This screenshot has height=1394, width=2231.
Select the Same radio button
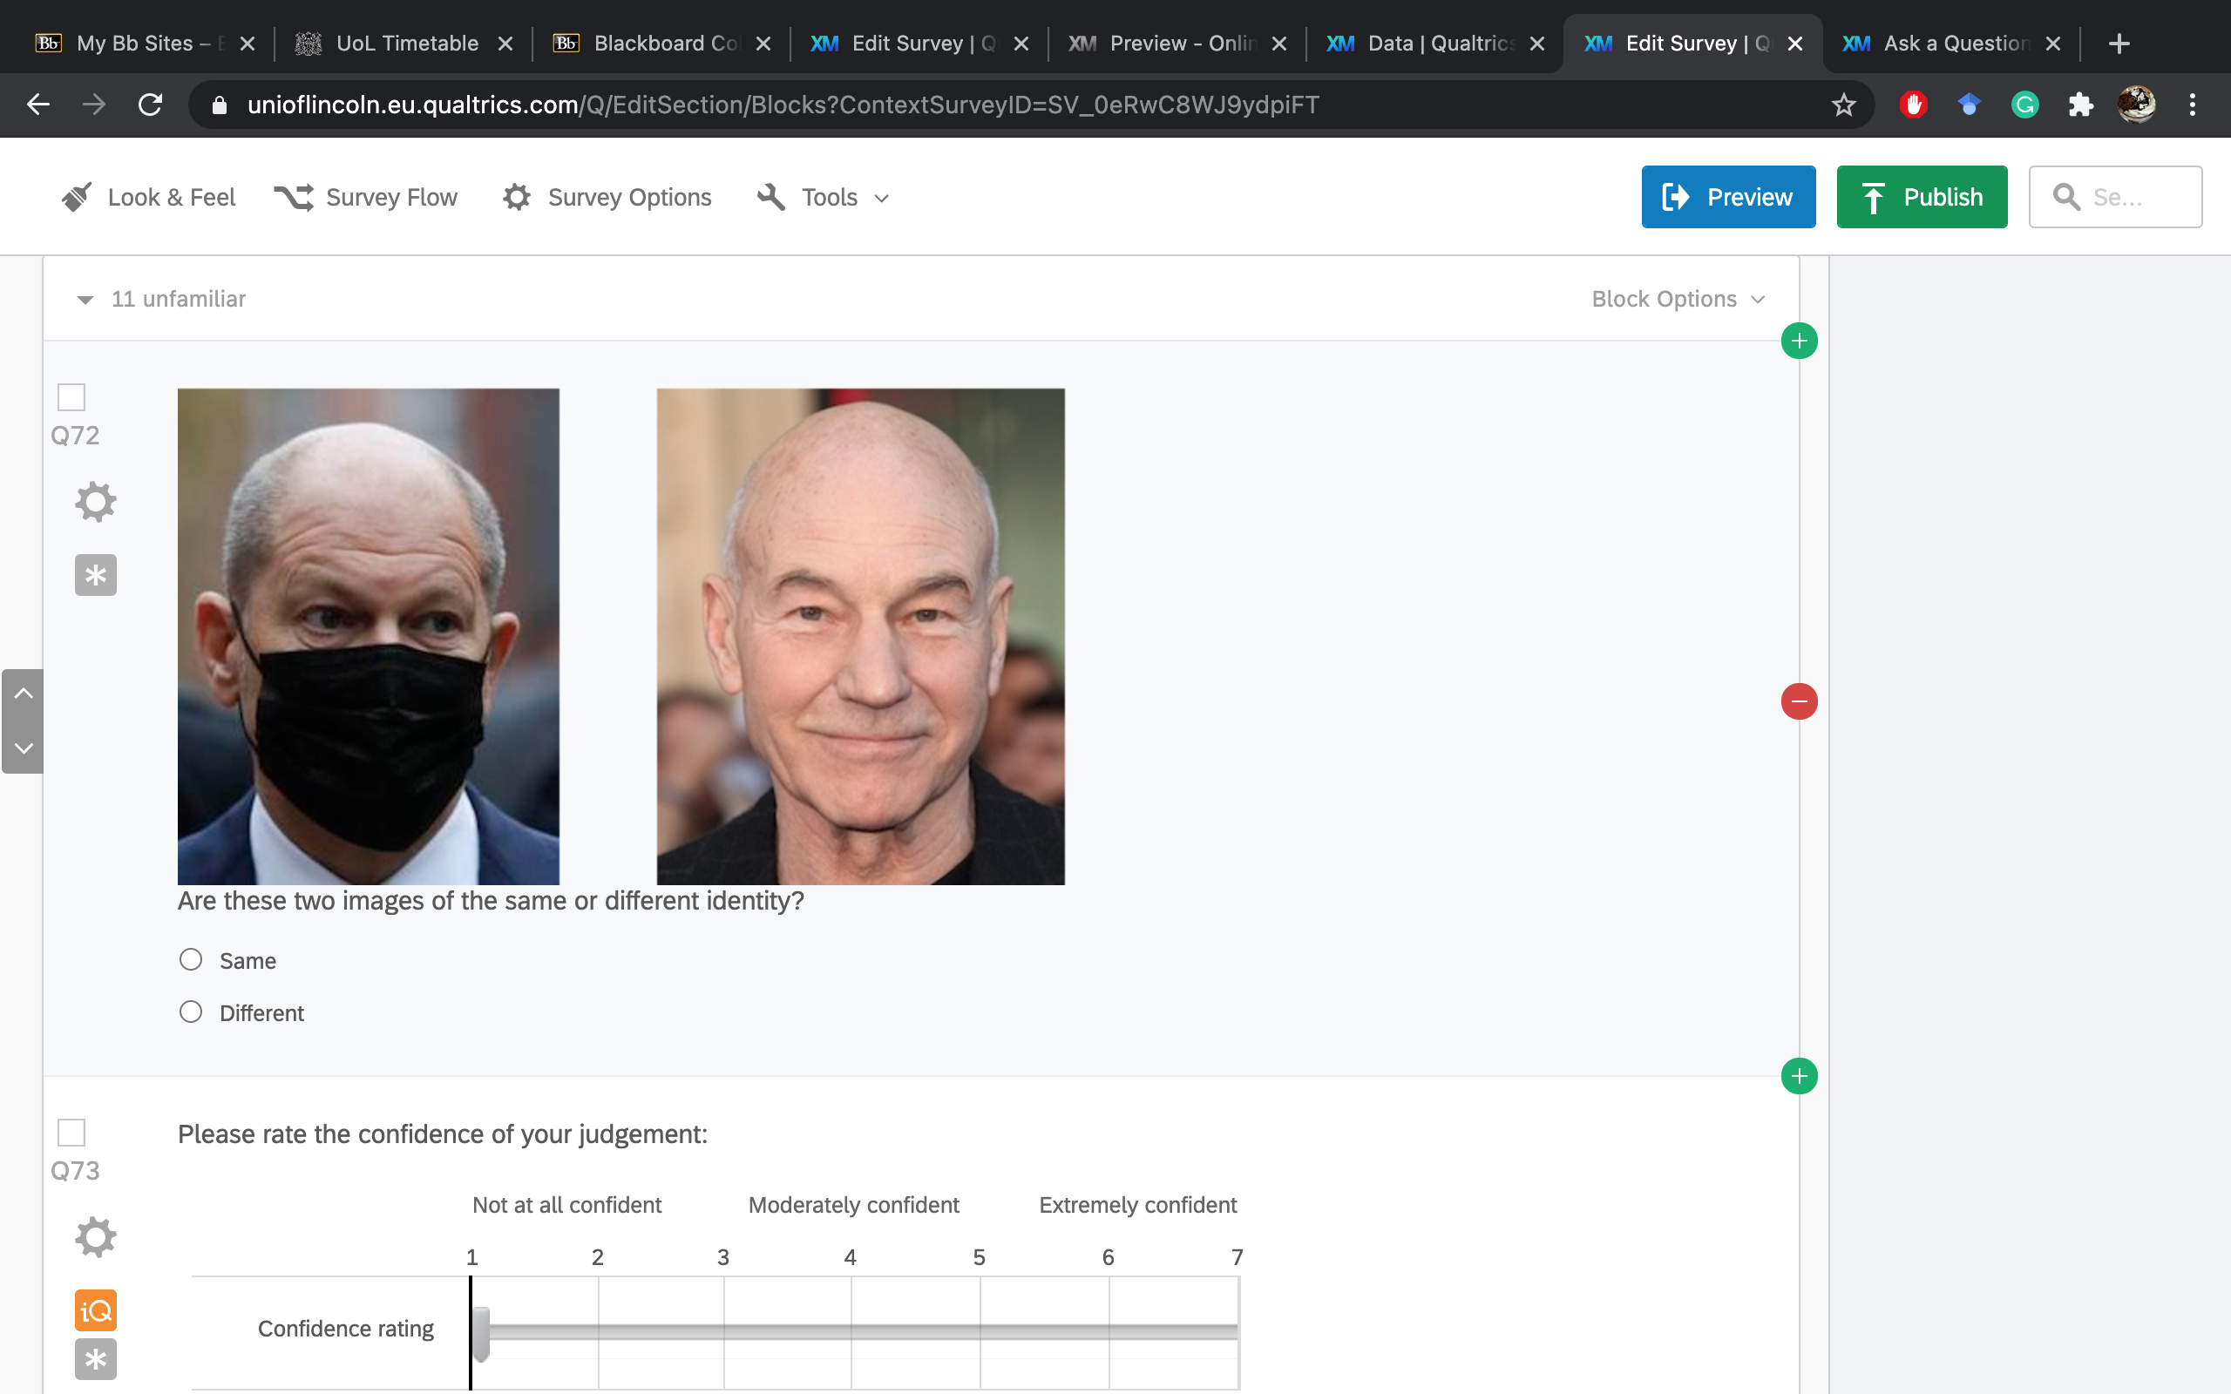[193, 960]
